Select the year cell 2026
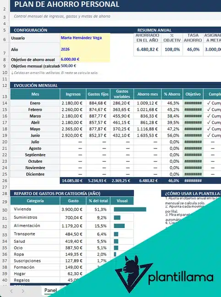The image size is (221, 297). pos(85,49)
